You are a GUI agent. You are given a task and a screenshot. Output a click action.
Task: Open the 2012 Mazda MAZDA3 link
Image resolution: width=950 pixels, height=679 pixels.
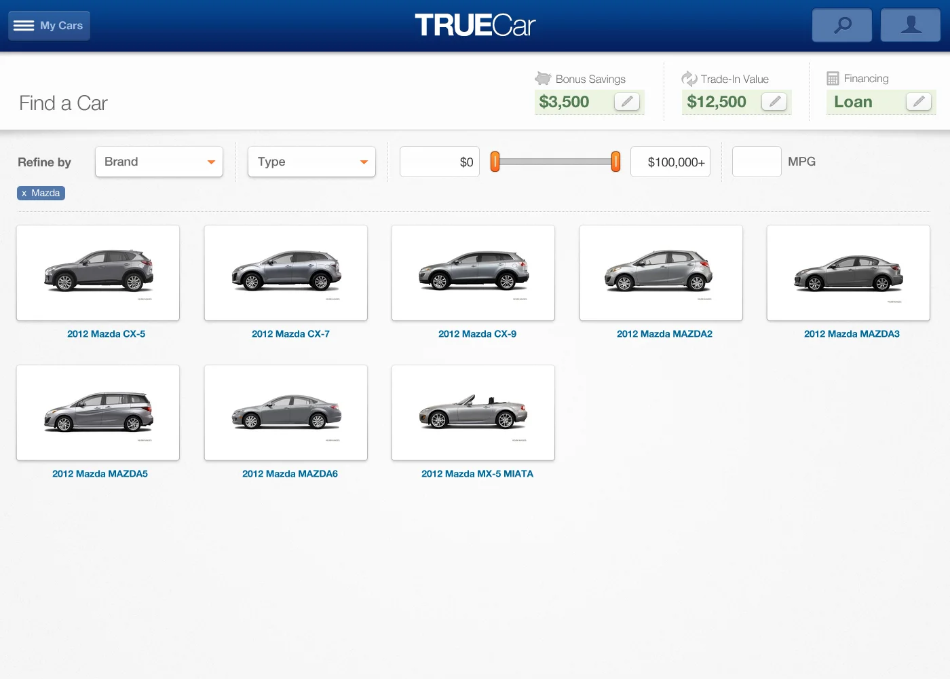point(852,334)
